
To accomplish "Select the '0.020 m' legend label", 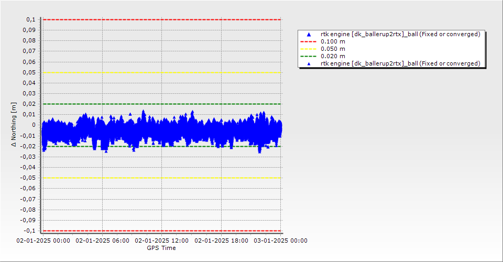I will tap(333, 57).
